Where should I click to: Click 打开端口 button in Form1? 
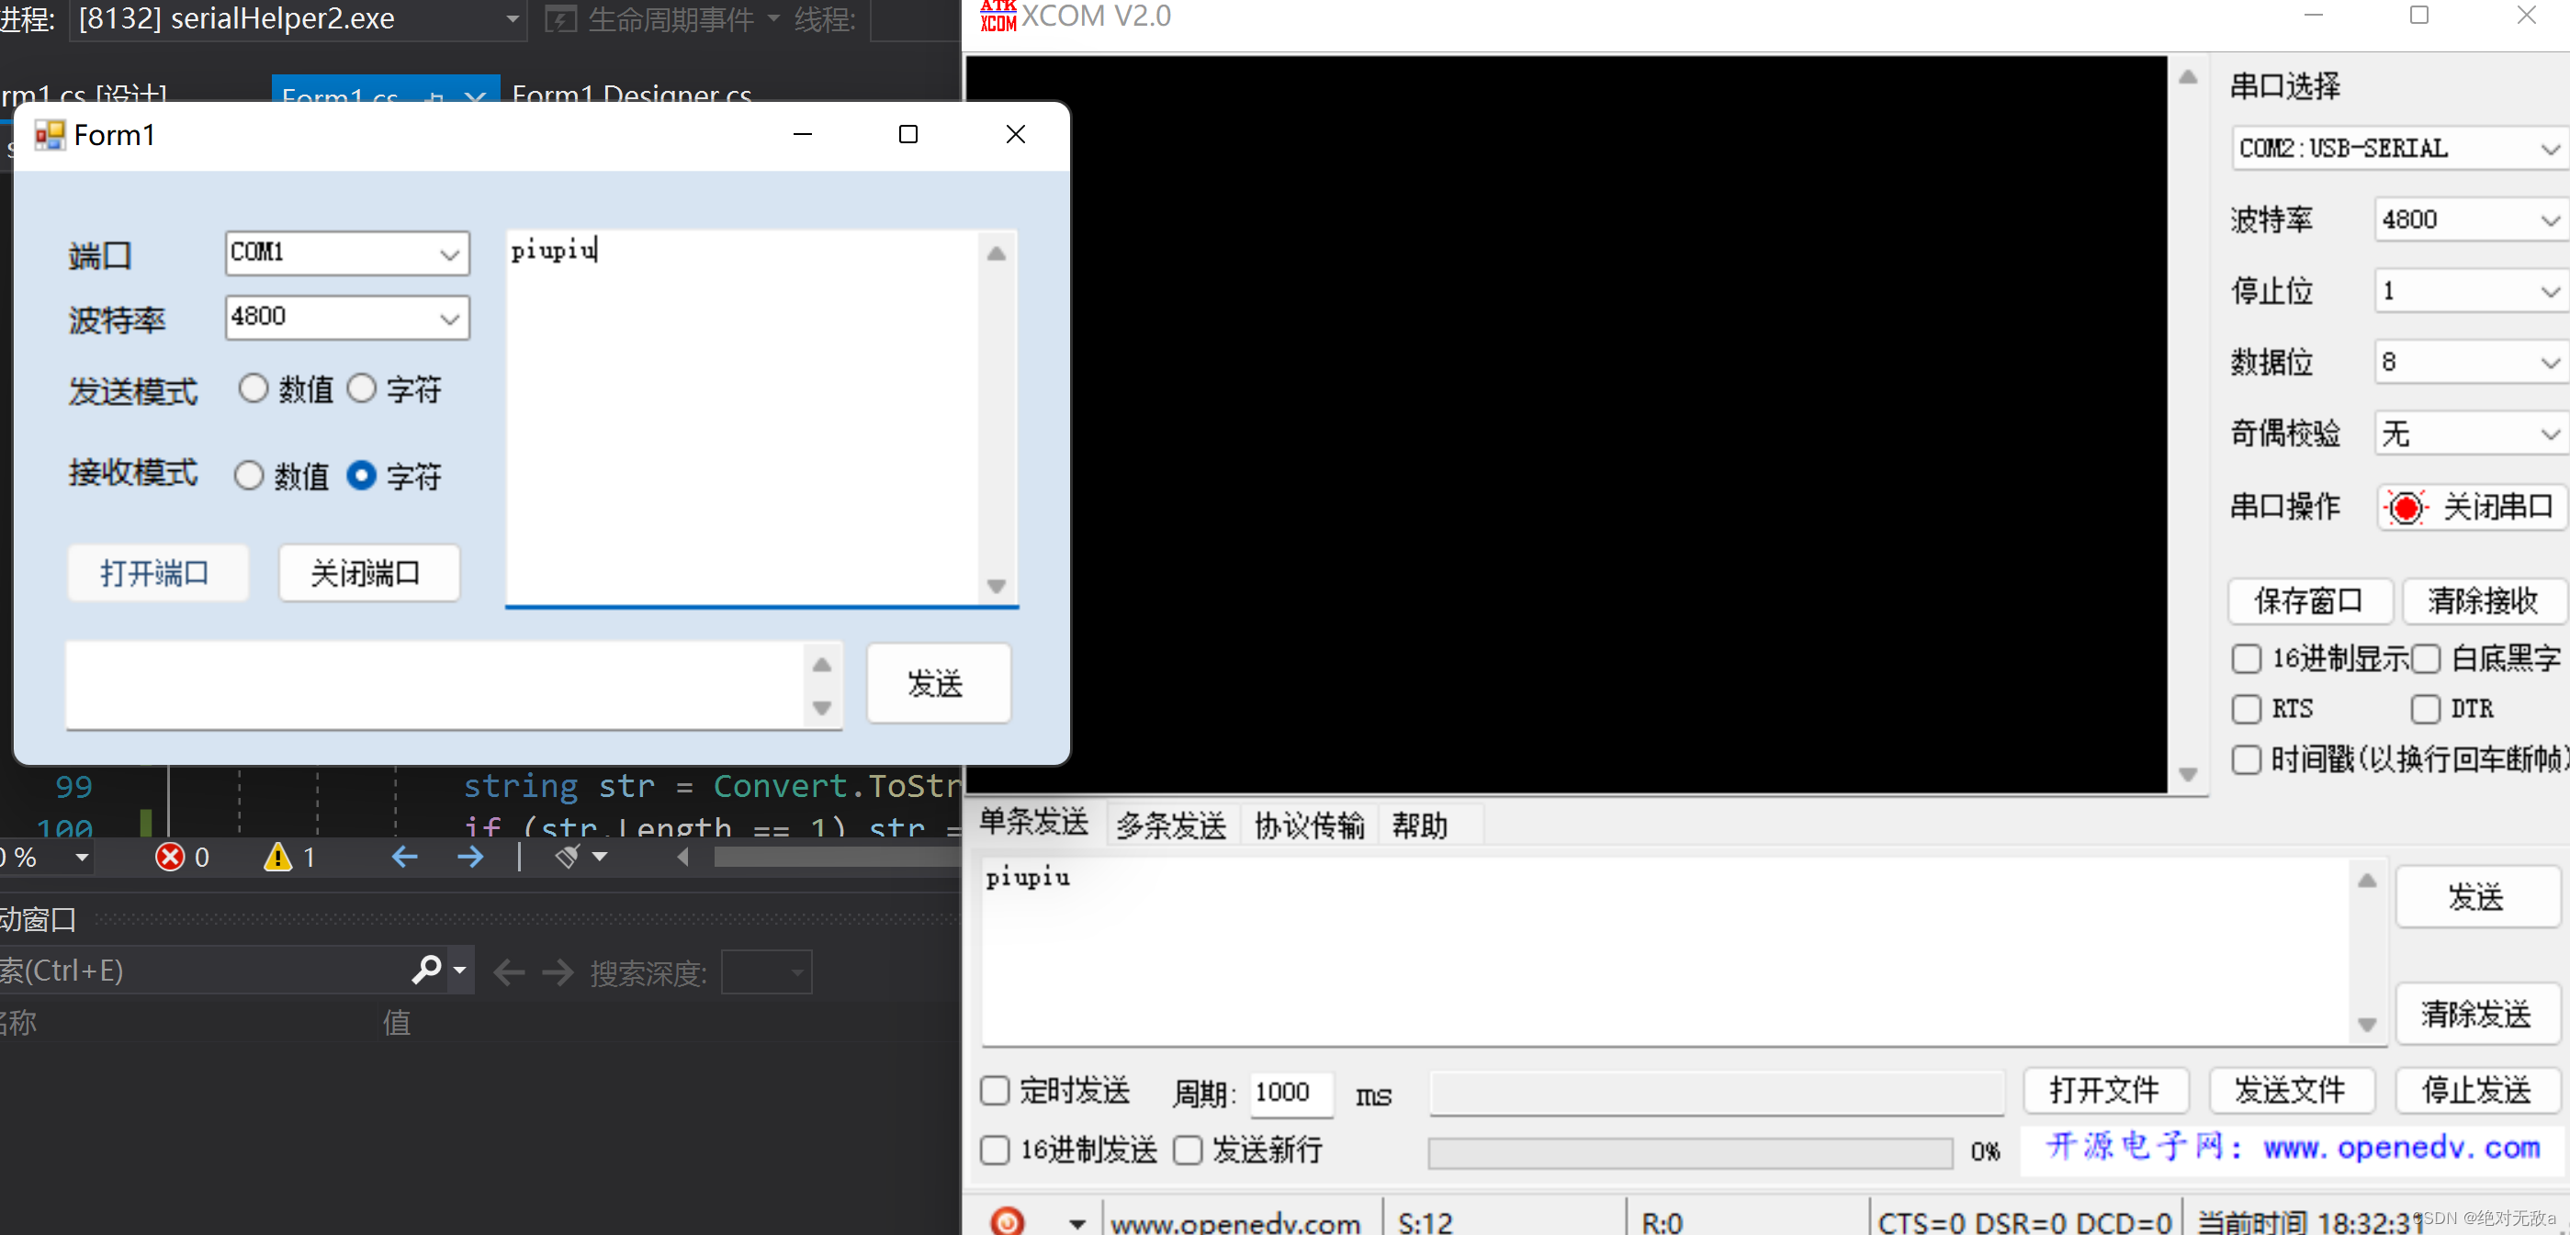click(157, 573)
